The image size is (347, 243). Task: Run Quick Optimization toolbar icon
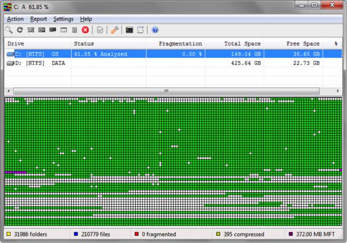pyautogui.click(x=42, y=30)
